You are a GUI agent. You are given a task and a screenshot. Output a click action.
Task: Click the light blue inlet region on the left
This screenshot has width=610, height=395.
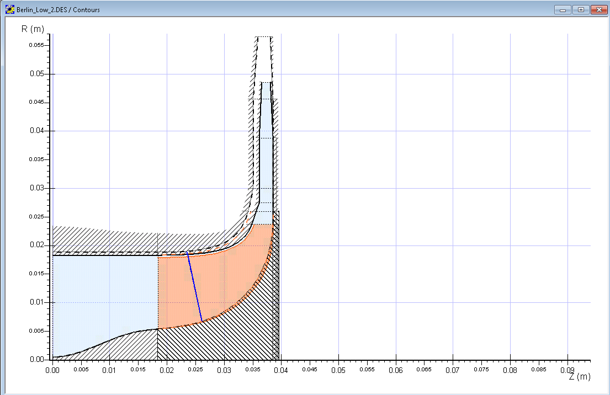click(x=105, y=292)
